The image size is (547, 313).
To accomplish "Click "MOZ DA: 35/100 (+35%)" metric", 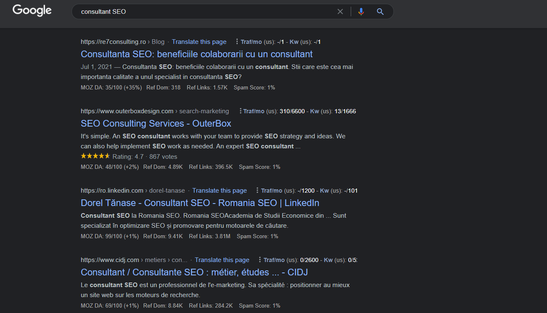I will coord(111,87).
